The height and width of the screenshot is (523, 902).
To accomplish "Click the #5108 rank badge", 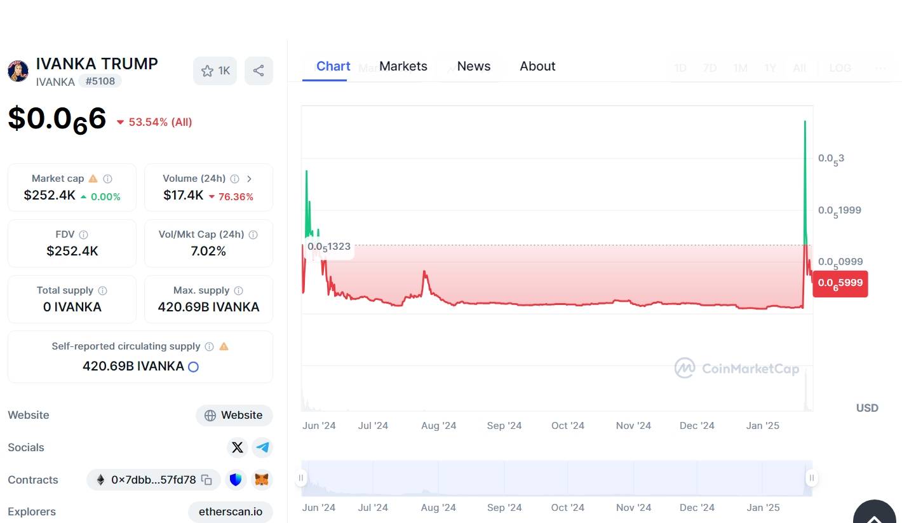I will click(x=100, y=81).
